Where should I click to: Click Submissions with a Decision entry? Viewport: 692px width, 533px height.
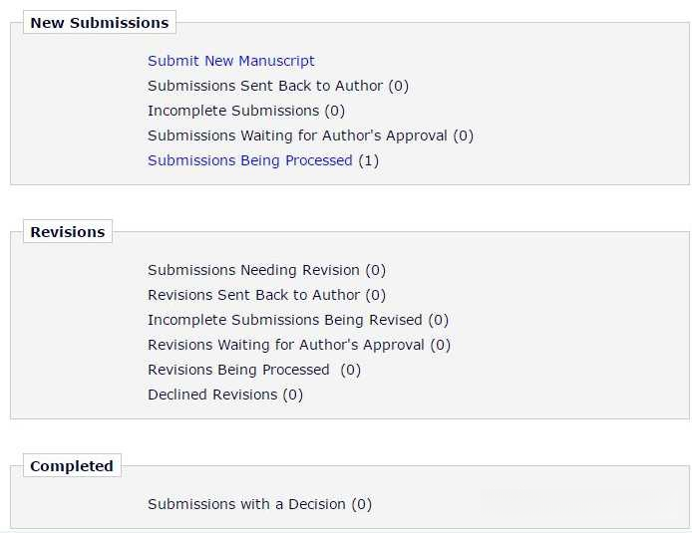(246, 504)
